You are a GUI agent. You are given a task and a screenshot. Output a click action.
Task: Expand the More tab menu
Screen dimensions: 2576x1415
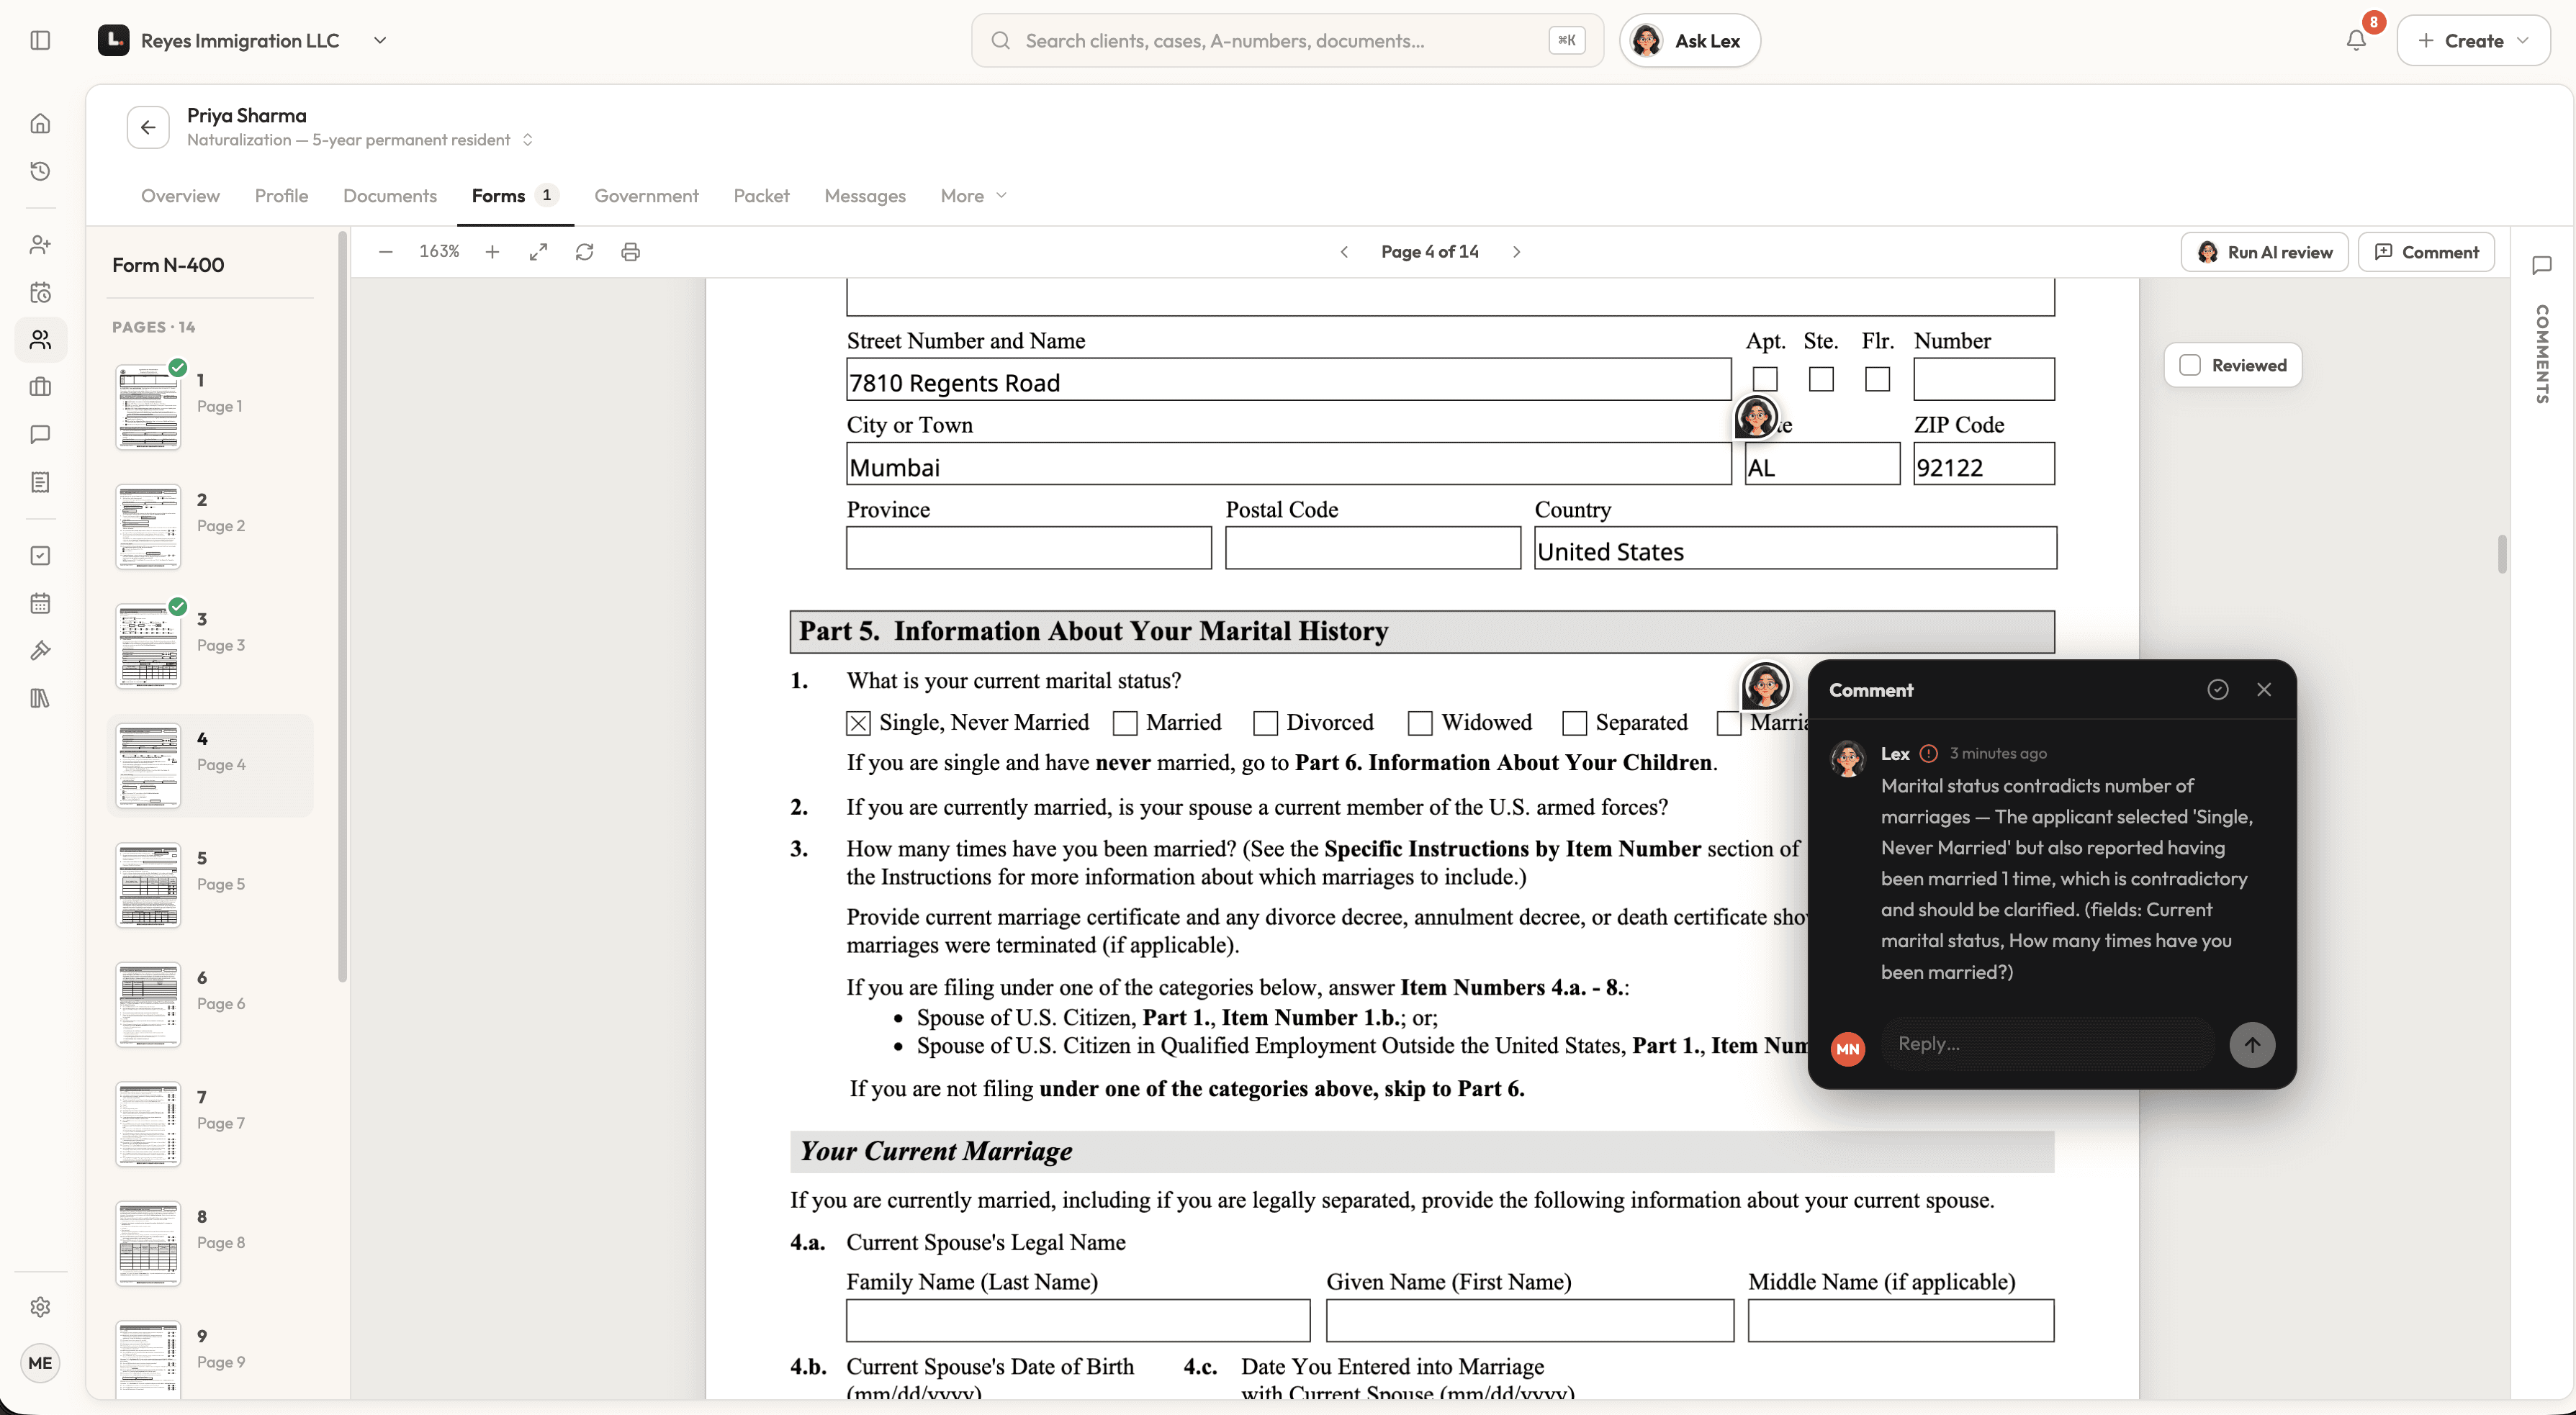pos(973,196)
